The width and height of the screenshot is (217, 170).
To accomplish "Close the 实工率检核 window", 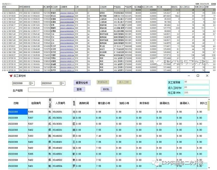I will click(207, 76).
